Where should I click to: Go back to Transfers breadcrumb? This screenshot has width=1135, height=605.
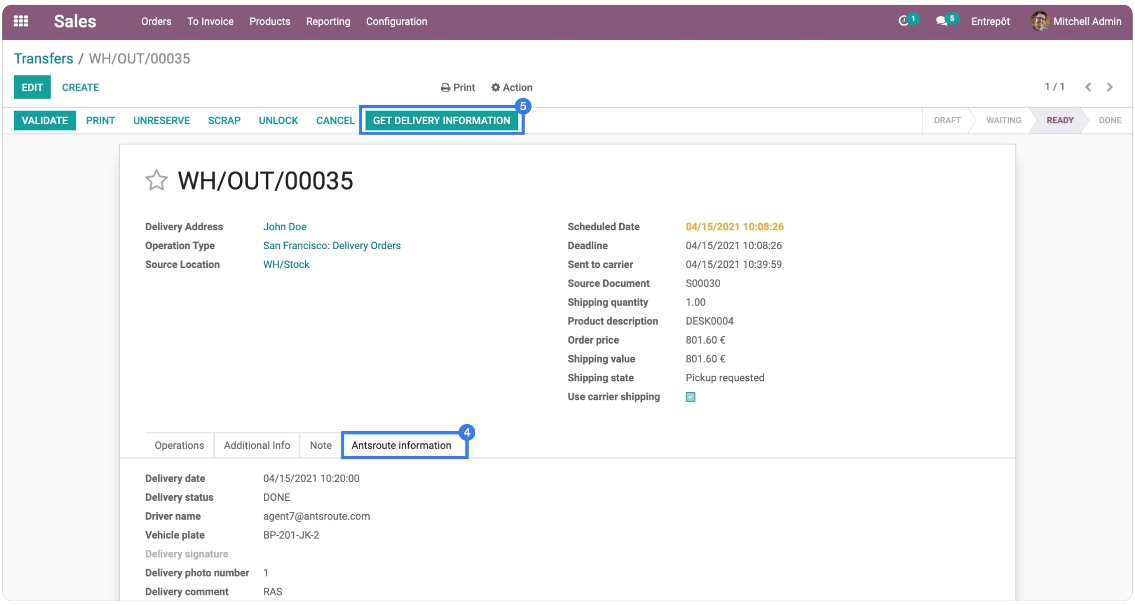click(43, 58)
